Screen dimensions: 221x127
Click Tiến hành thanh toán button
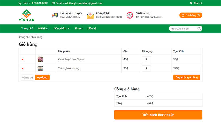coord(158,115)
